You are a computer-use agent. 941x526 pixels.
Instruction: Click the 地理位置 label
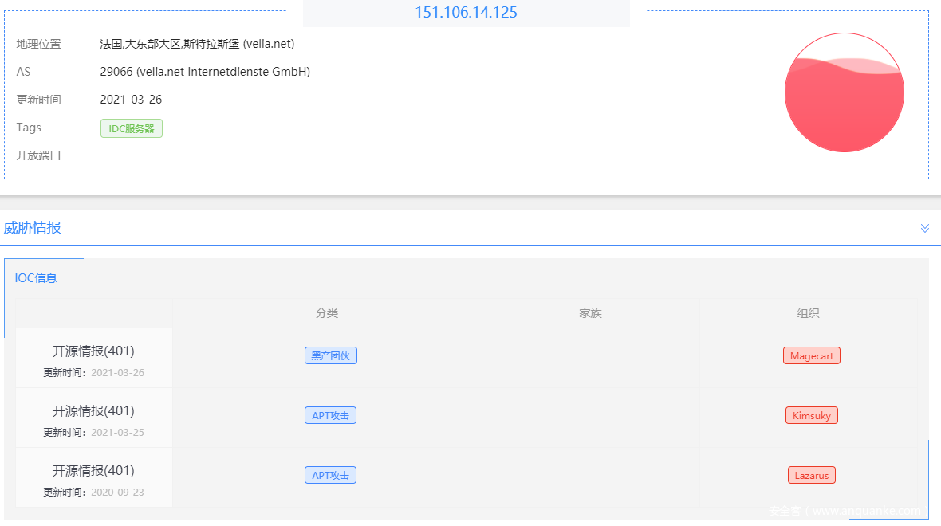tap(38, 44)
